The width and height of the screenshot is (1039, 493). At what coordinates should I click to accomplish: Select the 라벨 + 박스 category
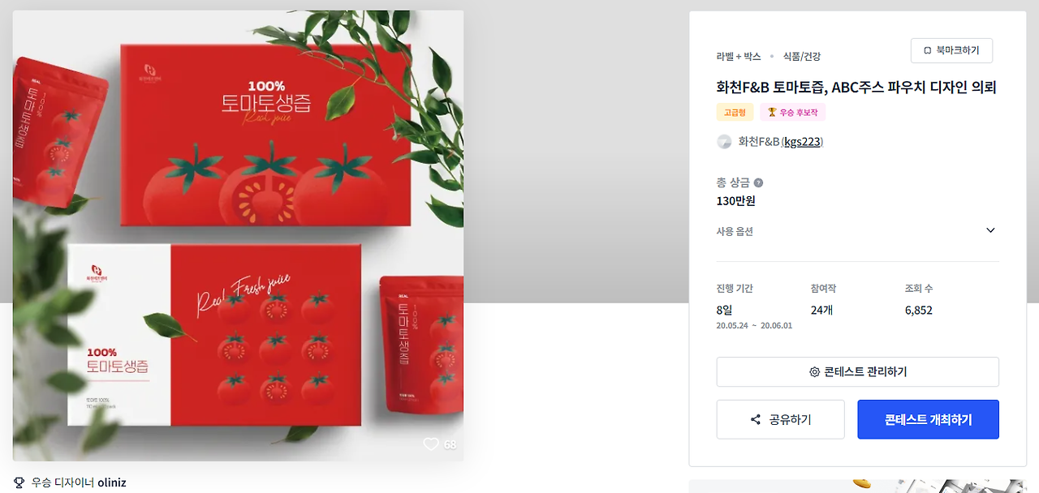[739, 56]
